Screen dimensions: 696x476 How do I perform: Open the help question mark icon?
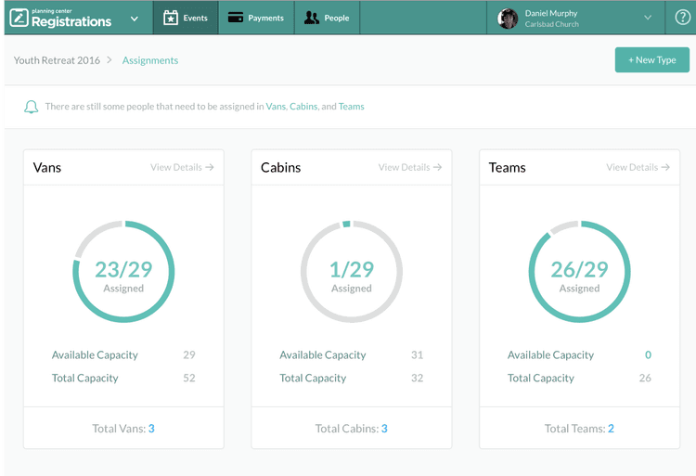click(683, 18)
